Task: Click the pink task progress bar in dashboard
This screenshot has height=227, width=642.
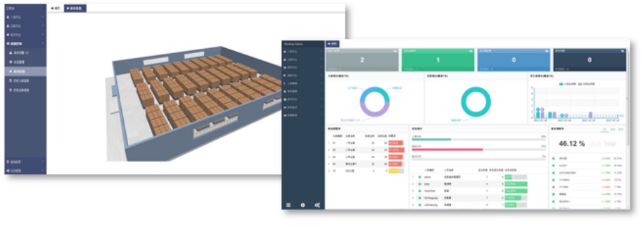Action: pos(447,149)
